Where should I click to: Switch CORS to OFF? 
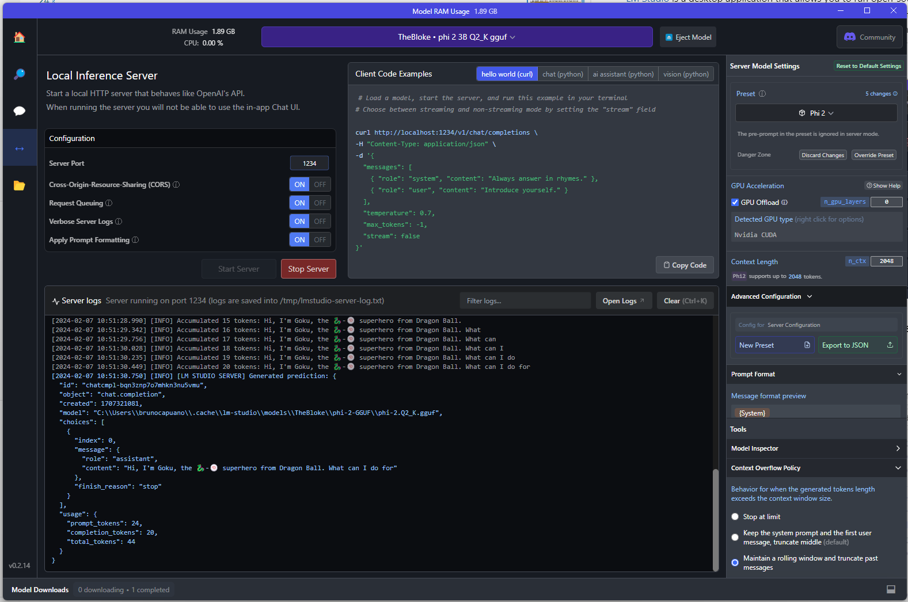320,185
